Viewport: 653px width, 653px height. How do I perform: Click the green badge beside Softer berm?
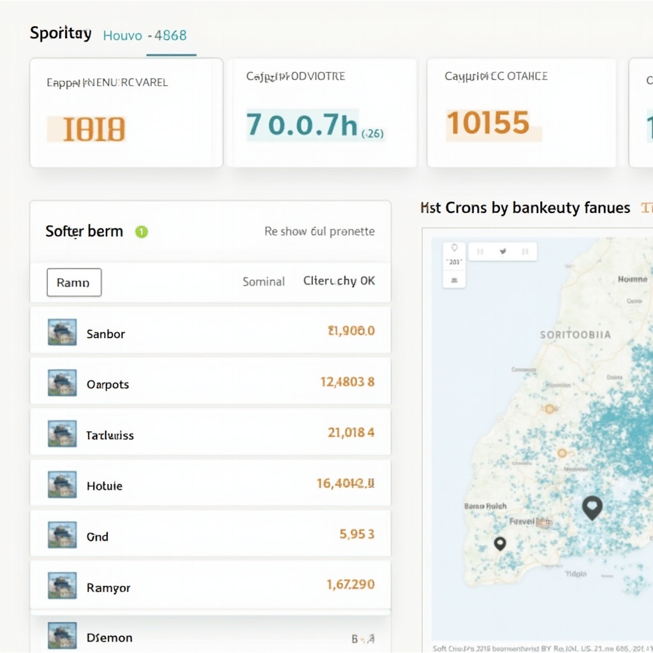142,231
